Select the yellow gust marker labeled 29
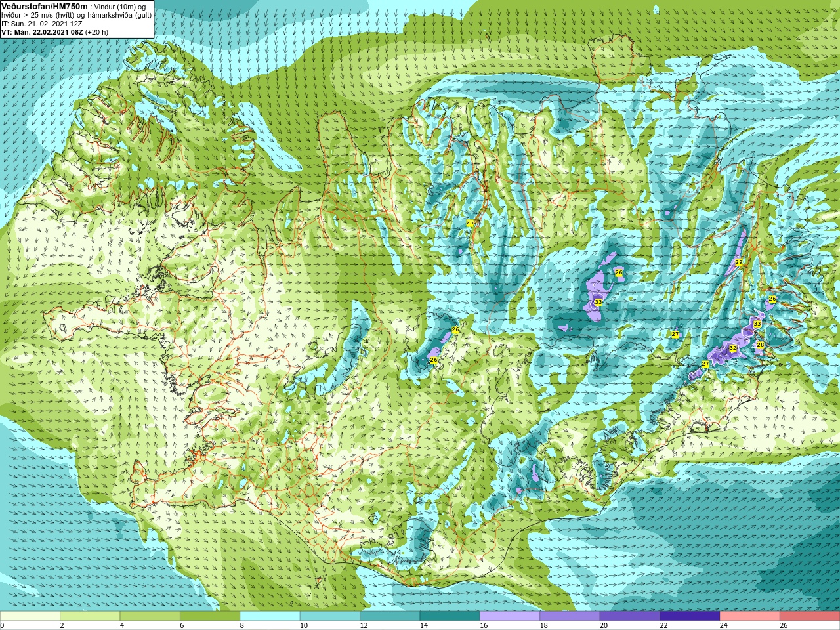840x630 pixels. (738, 262)
